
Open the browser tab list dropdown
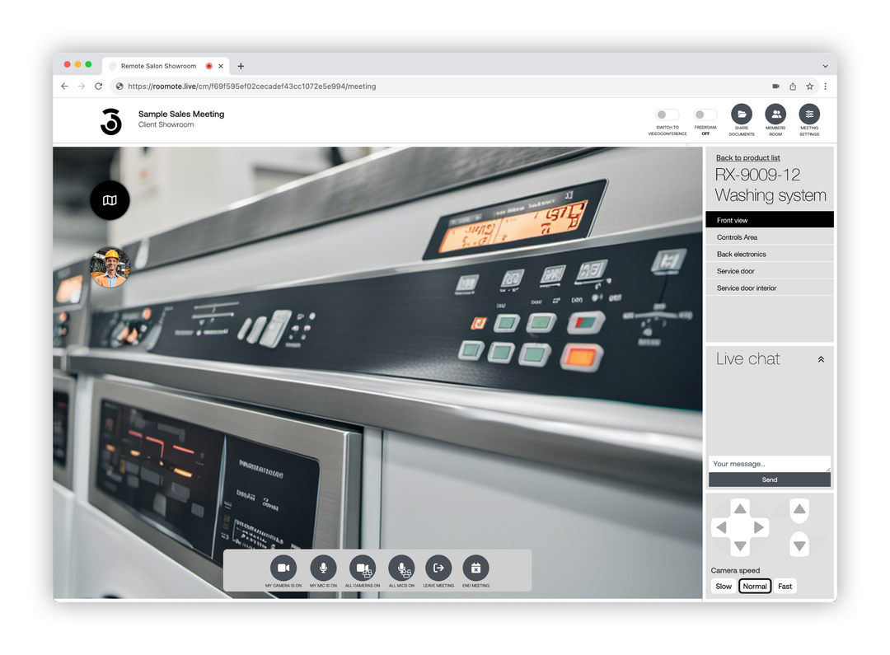click(x=826, y=66)
